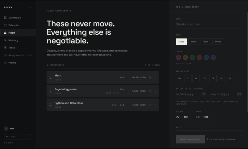This screenshot has height=149, width=248.
Task: Open the Ends minutes dropdown
Action: 207,117
